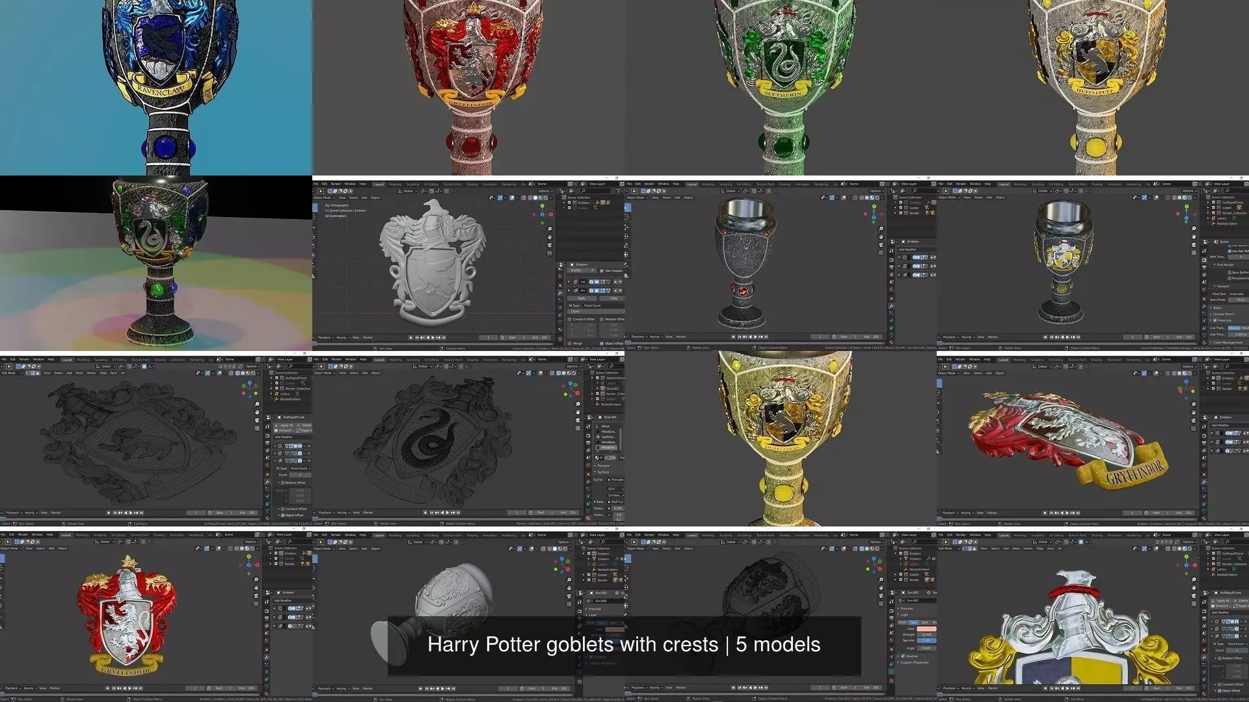The image size is (1249, 702).
Task: Open the Slytherin goblet on rainbow floor thumbnail
Action: point(156,263)
